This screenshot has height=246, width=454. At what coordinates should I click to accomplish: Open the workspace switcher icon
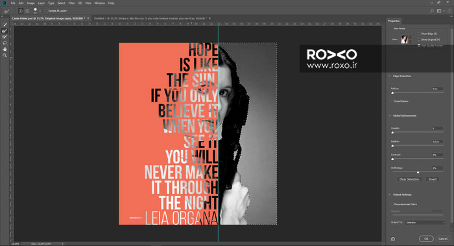coord(439,11)
